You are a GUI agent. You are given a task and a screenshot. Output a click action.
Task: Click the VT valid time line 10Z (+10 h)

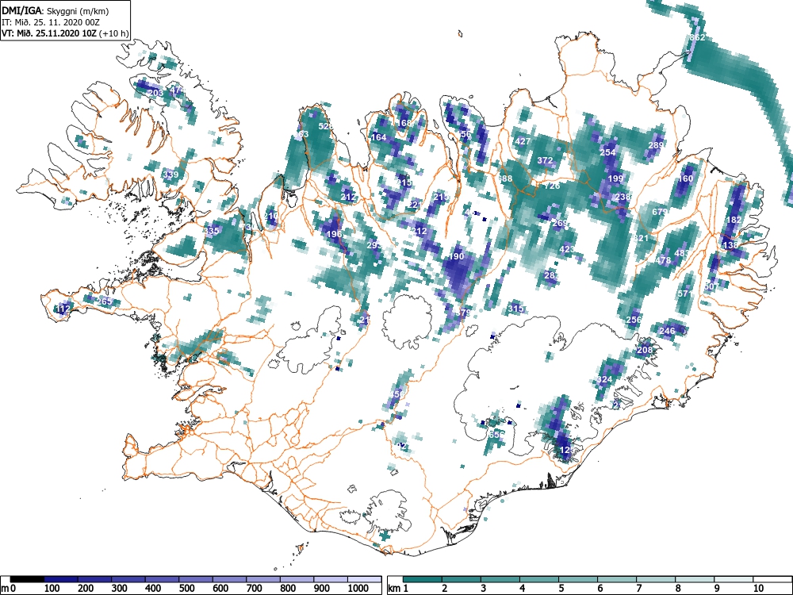65,33
